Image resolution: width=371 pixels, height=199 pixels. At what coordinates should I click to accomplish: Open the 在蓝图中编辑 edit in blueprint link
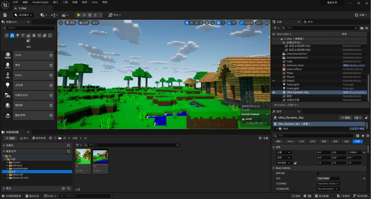coord(357,129)
